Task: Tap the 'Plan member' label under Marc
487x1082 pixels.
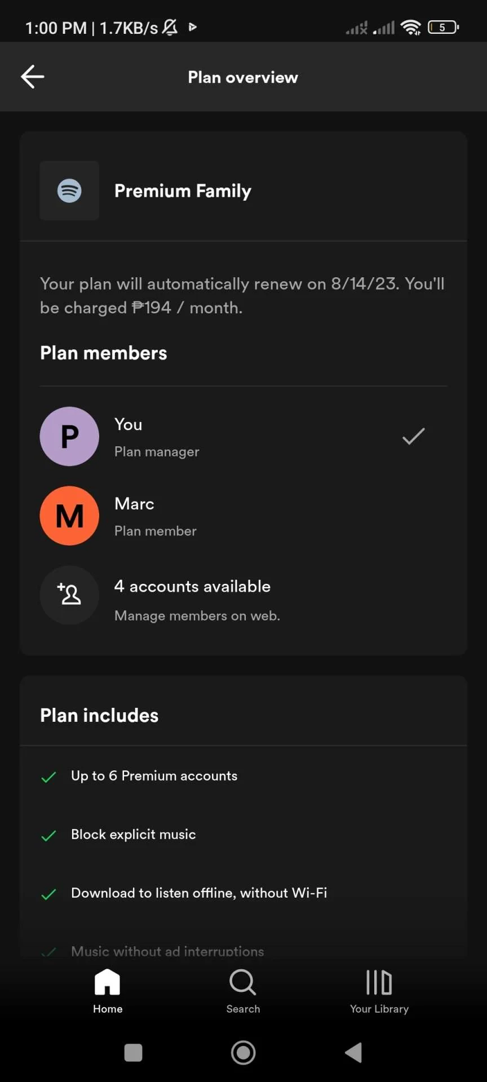Action: click(x=156, y=531)
